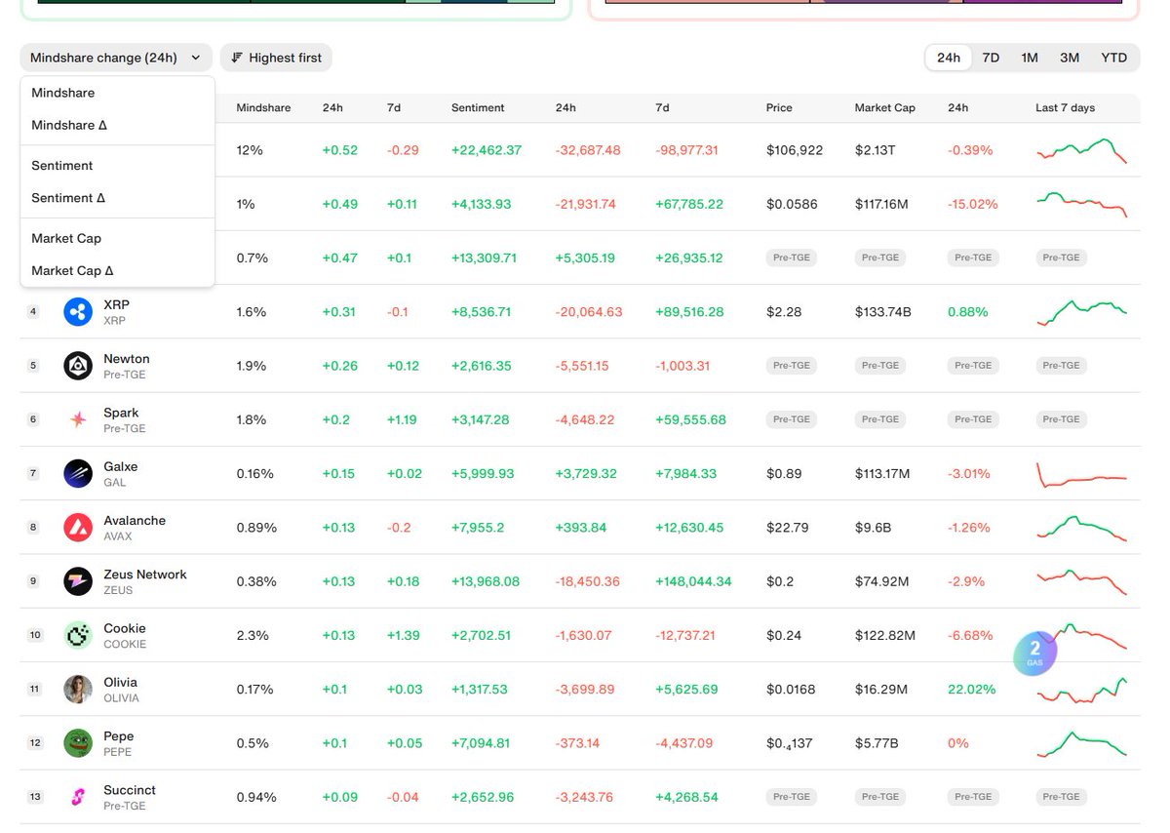
Task: Click the Pre-TGE price badge in Newton row
Action: 791,365
